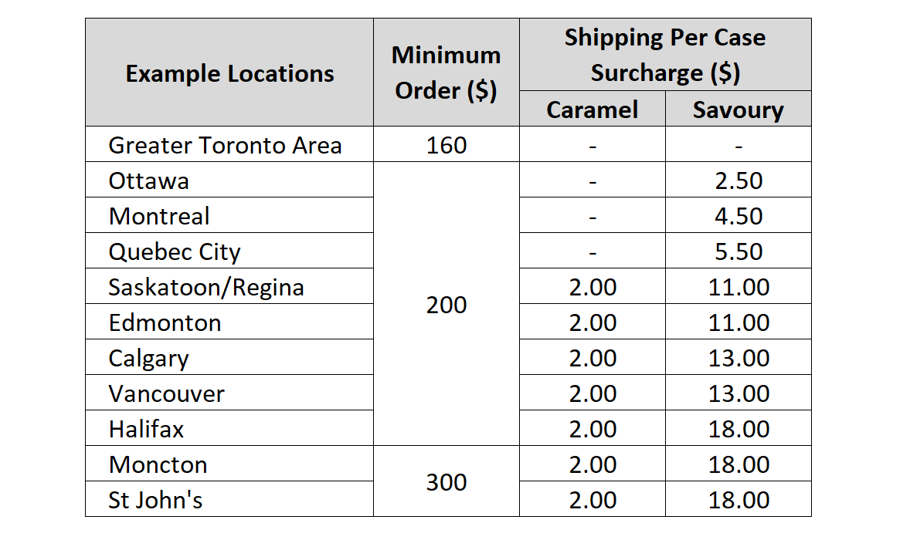Click the Greater Toronto Area cell
The height and width of the screenshot is (540, 910).
225,145
